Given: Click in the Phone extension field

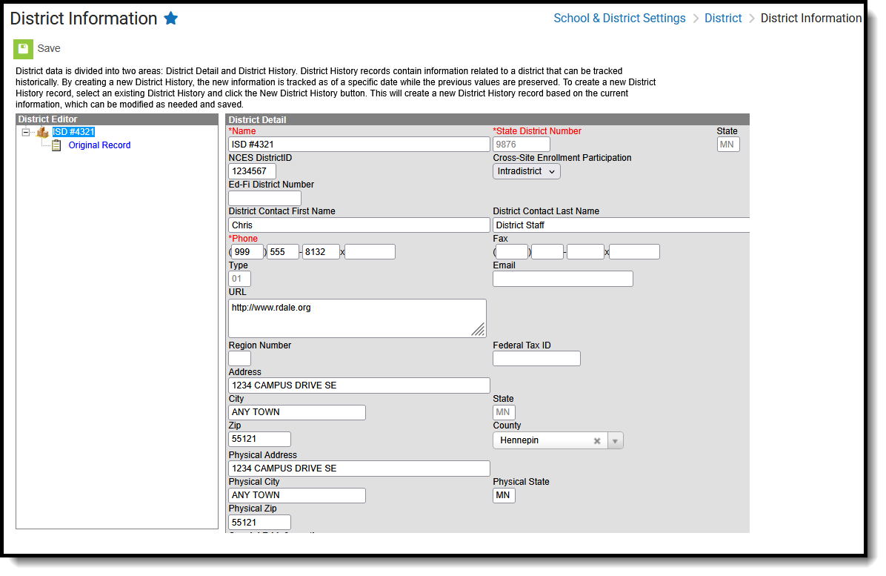Looking at the screenshot, I should point(370,251).
